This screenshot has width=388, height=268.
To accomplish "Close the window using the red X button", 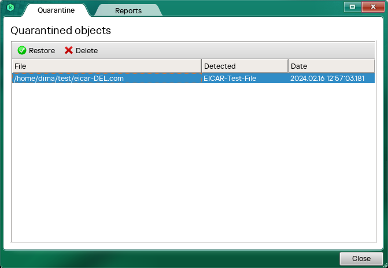I will coord(373,7).
